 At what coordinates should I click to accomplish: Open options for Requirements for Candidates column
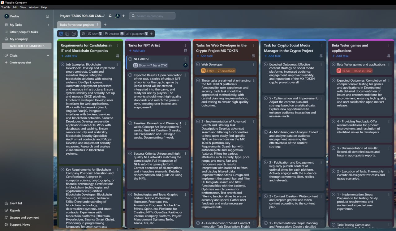click(118, 45)
